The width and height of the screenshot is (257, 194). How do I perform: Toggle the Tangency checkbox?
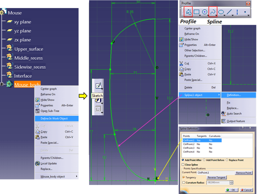pyautogui.click(x=183, y=177)
